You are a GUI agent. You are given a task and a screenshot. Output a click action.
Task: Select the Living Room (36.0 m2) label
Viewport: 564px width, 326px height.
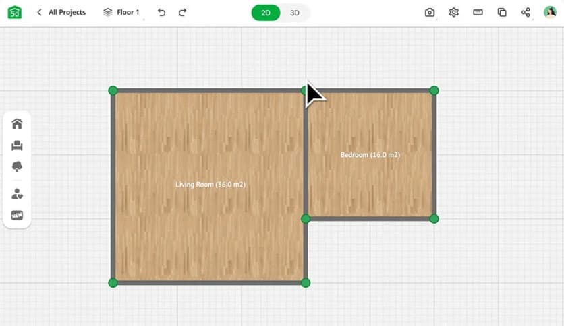(x=210, y=185)
